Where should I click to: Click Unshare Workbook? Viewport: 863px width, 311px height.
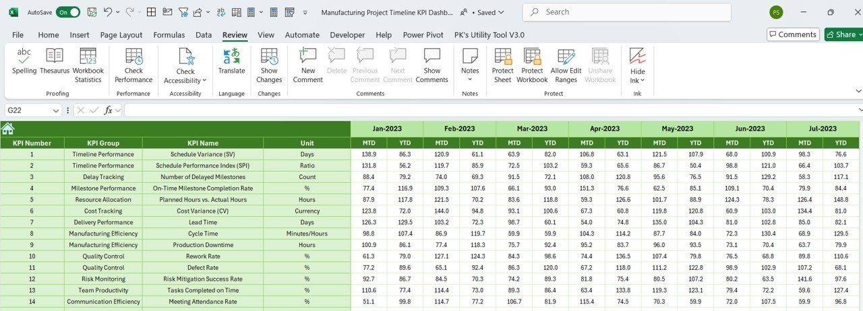coord(600,66)
